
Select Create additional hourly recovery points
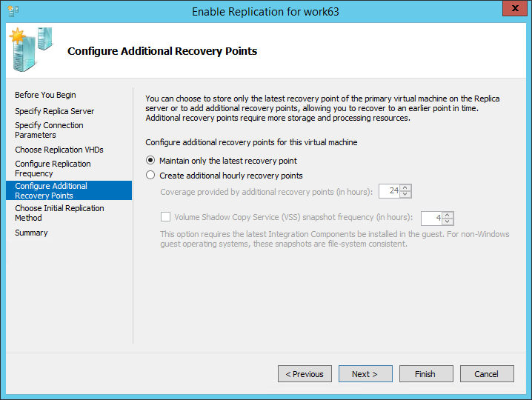pos(151,176)
